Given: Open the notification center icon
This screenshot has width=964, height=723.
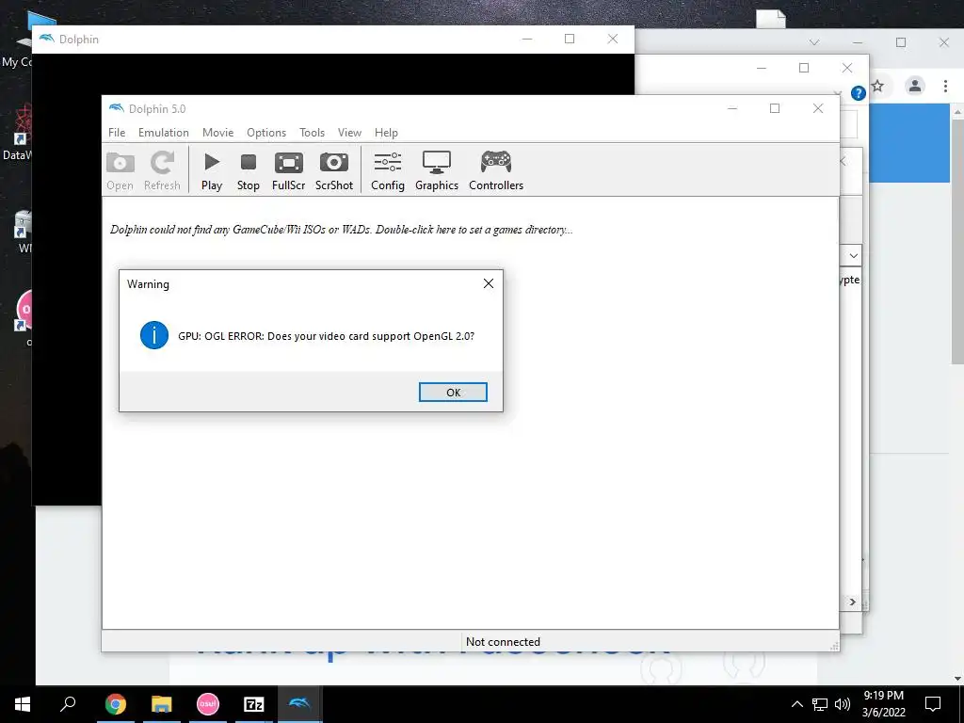Looking at the screenshot, I should coord(933,704).
